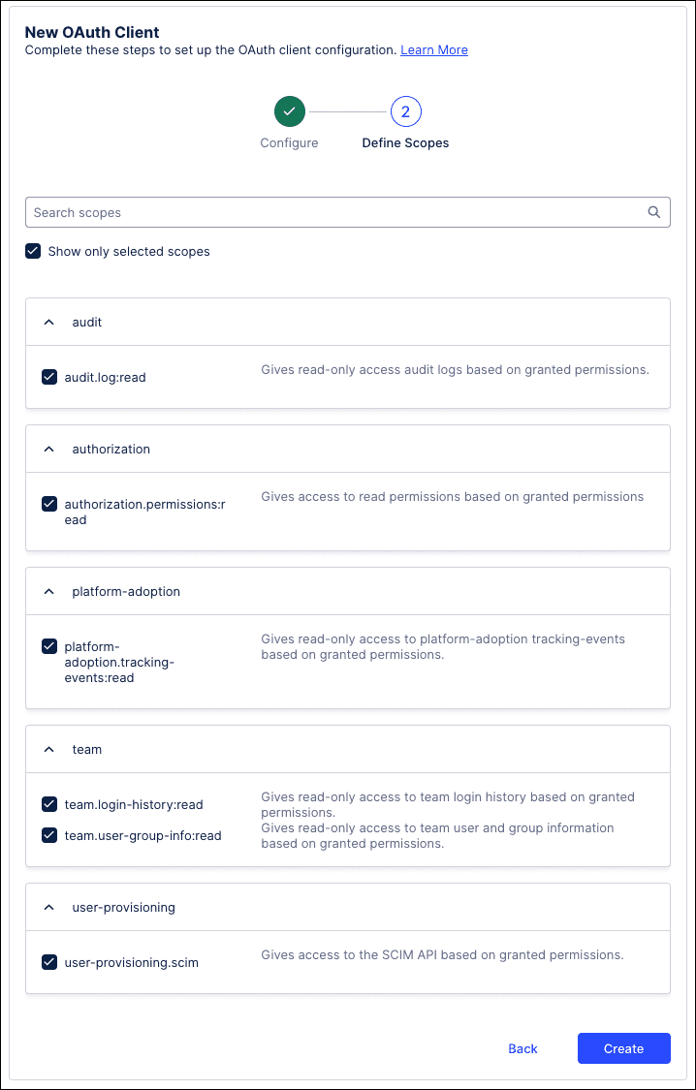Select the Define Scopes step
The image size is (696, 1090).
(405, 142)
